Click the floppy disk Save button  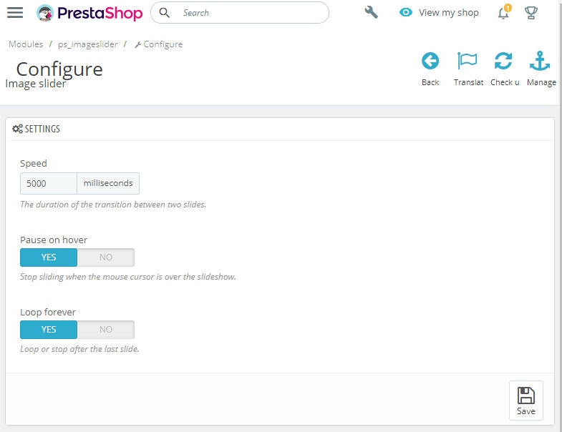coord(525,401)
